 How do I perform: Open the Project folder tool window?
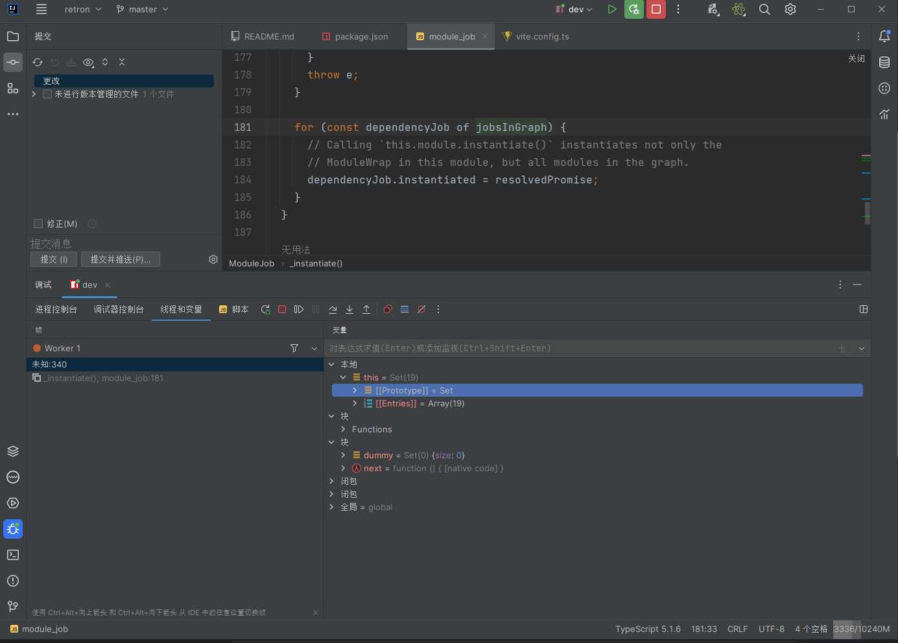[x=13, y=36]
